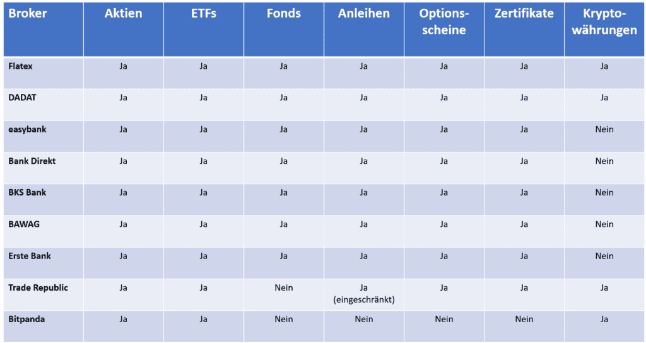Select the BAWAG row label

(24, 224)
